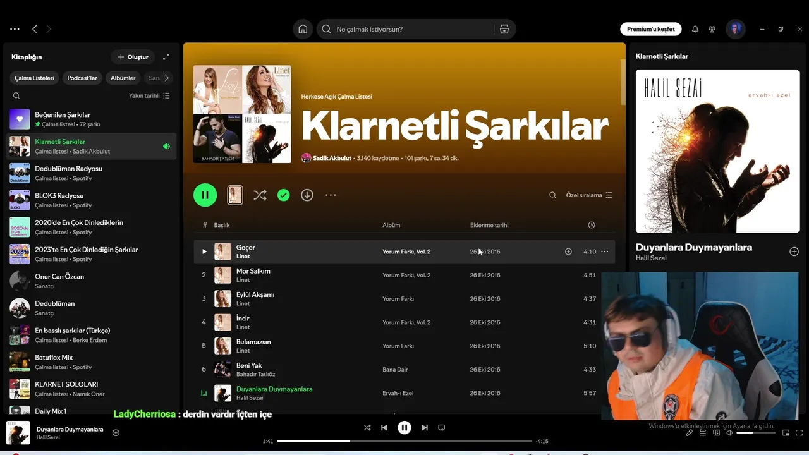809x455 pixels.
Task: Sort by duration clock icon header
Action: click(592, 225)
